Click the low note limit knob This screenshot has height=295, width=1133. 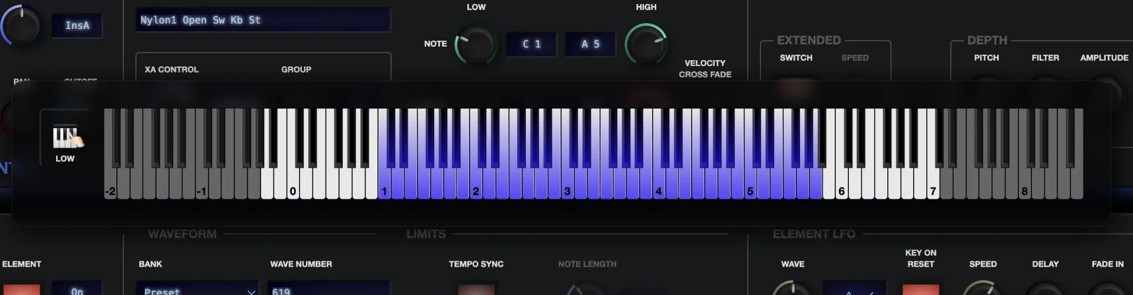pyautogui.click(x=476, y=44)
